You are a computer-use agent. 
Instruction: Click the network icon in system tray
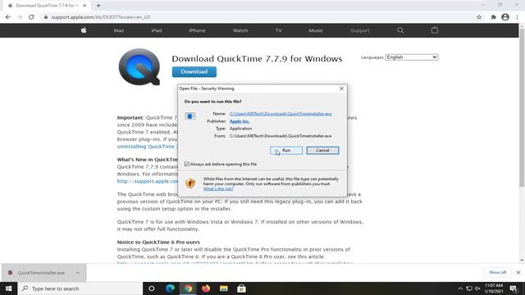pos(469,288)
